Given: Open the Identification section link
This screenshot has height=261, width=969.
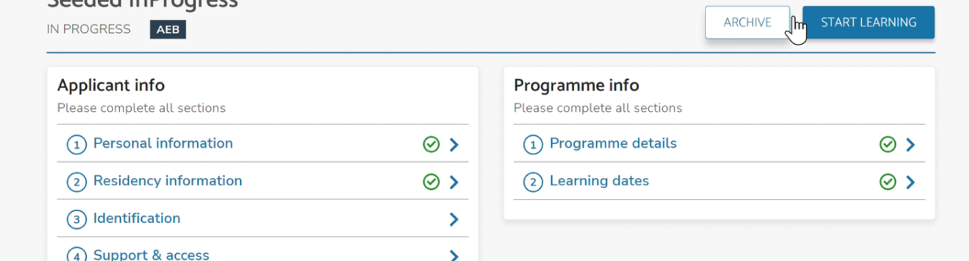Looking at the screenshot, I should (137, 218).
